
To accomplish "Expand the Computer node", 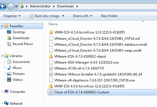I will tap(2, 92).
